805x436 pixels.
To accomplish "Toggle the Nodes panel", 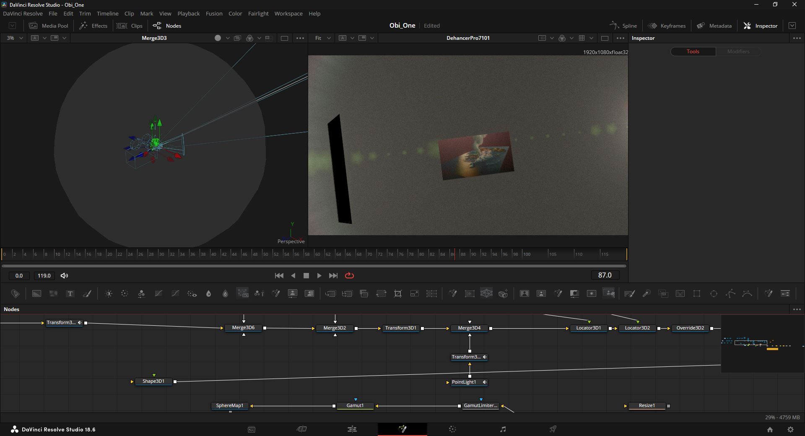I will coord(167,26).
